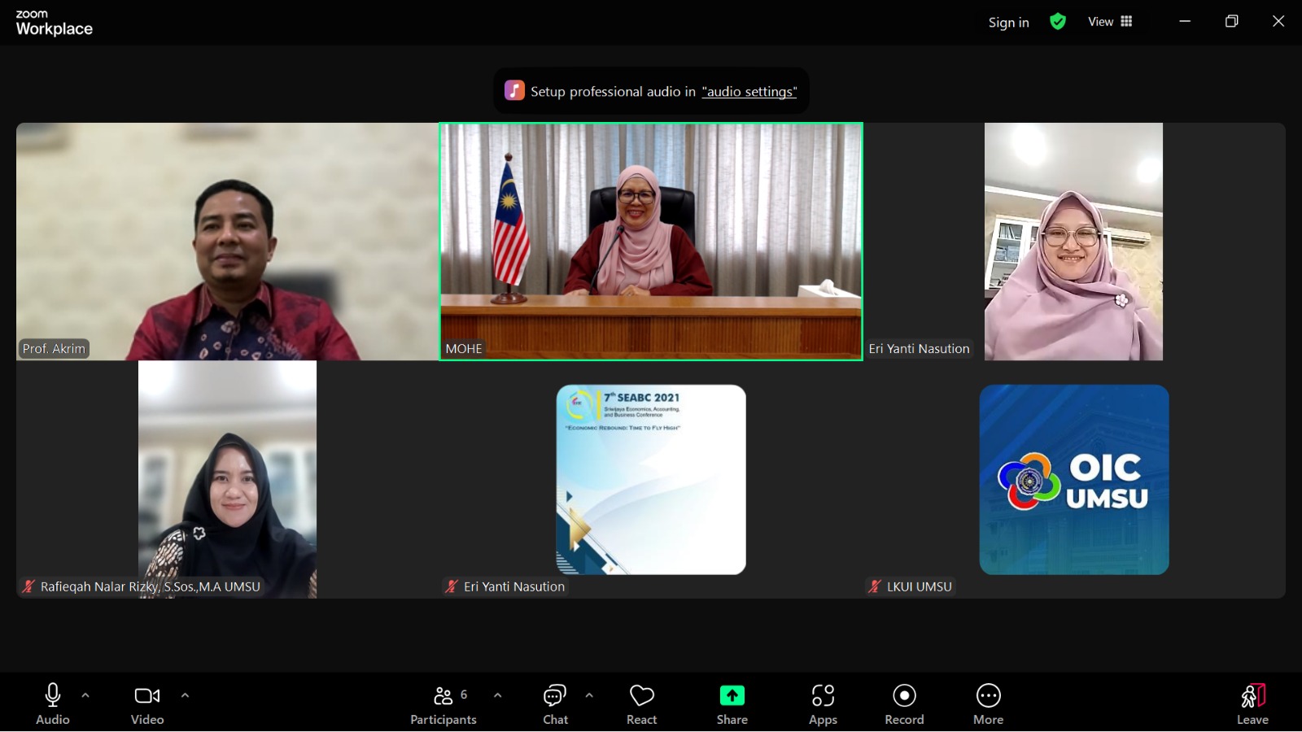1302x732 pixels.
Task: Open the Chat panel icon
Action: [555, 696]
